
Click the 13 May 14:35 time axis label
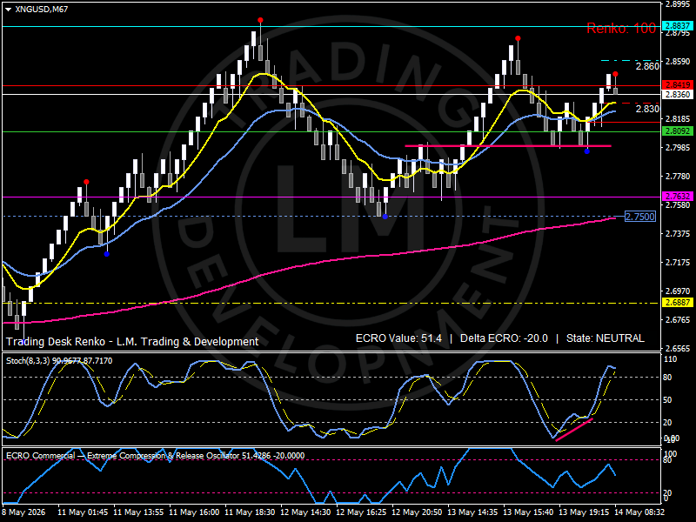click(472, 512)
